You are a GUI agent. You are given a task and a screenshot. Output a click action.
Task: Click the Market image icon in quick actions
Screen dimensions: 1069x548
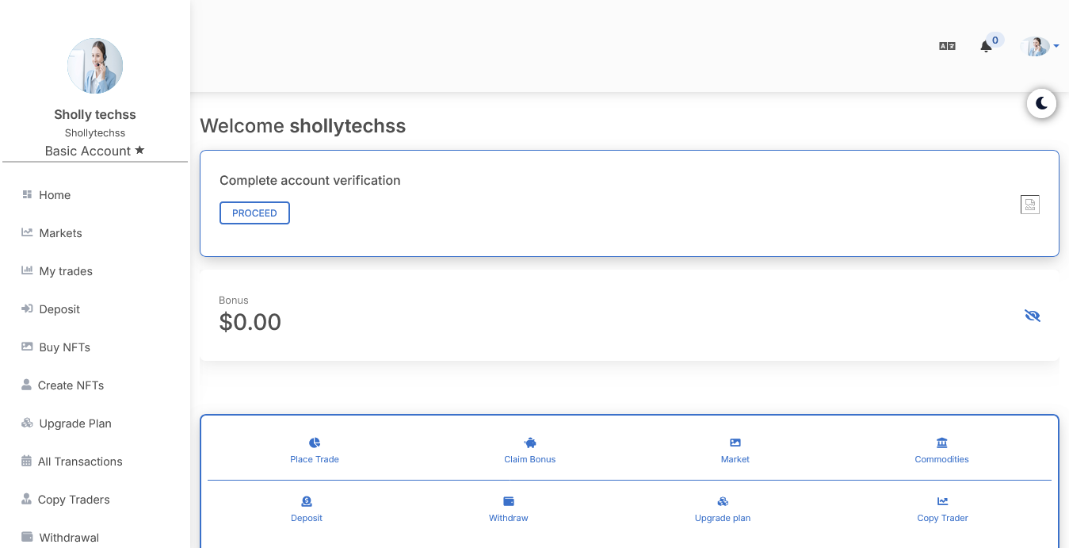click(x=735, y=443)
